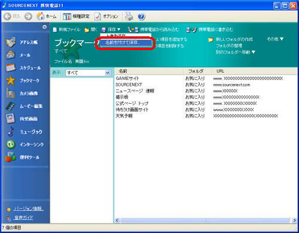Click 携帯電話から読み込む button
The width and height of the screenshot is (299, 233).
click(153, 30)
